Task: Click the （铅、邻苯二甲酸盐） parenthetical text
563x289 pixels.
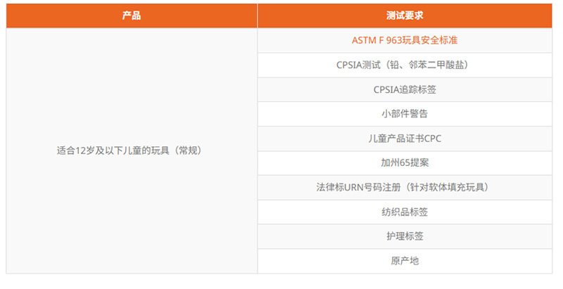Action: (x=426, y=65)
